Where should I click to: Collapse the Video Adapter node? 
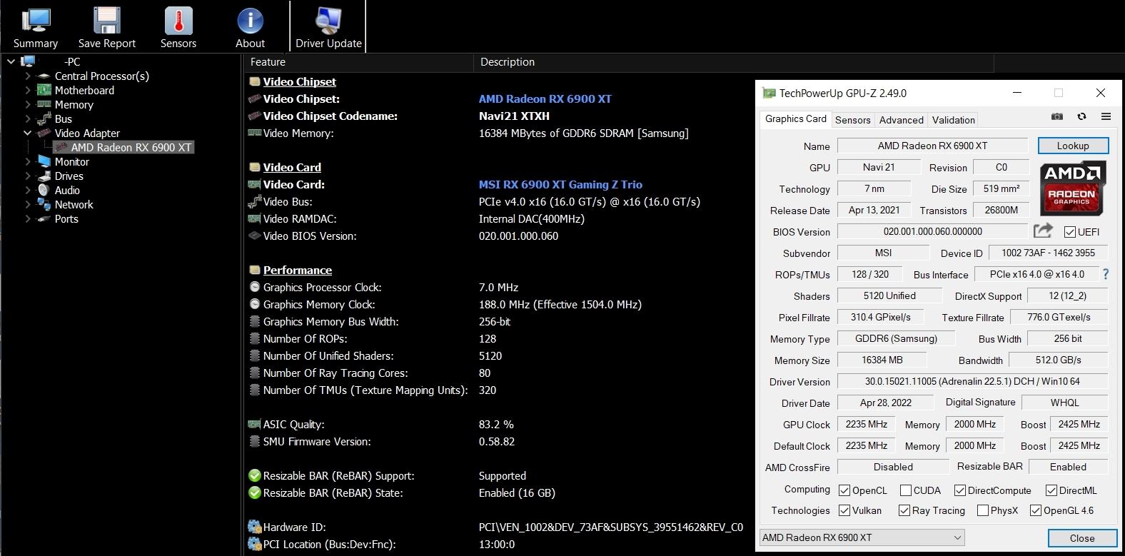pyautogui.click(x=28, y=133)
